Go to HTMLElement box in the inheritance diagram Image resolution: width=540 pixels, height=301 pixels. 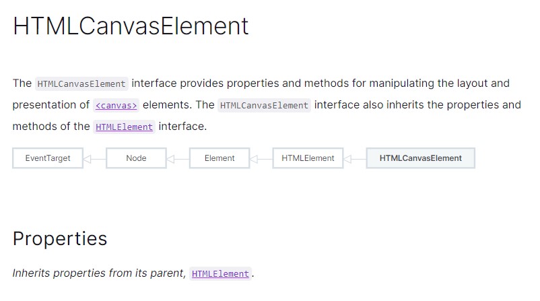[308, 158]
